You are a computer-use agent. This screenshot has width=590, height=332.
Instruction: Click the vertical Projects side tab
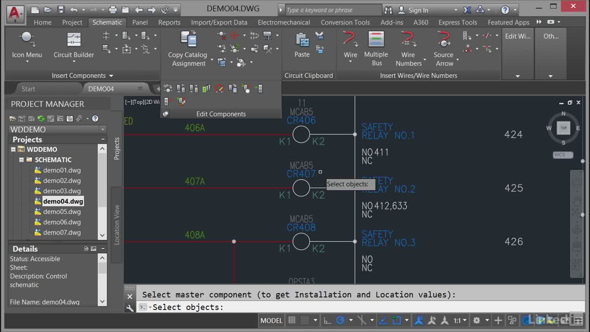click(x=117, y=148)
